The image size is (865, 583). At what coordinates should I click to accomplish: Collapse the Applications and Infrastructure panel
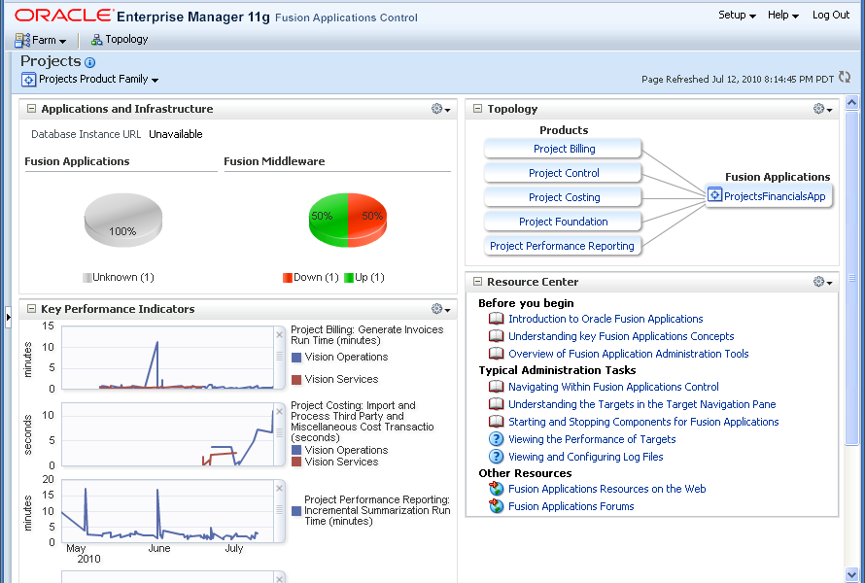[31, 109]
